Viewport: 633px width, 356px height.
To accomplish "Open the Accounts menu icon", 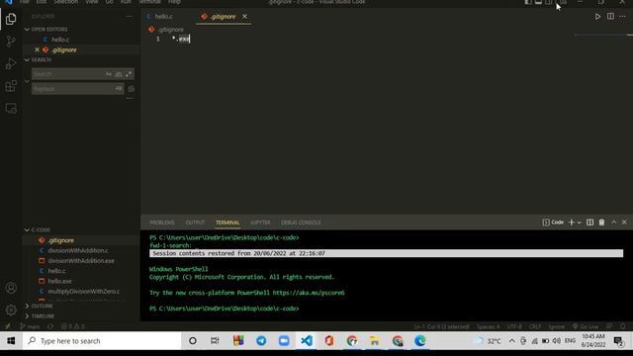I will click(x=11, y=288).
